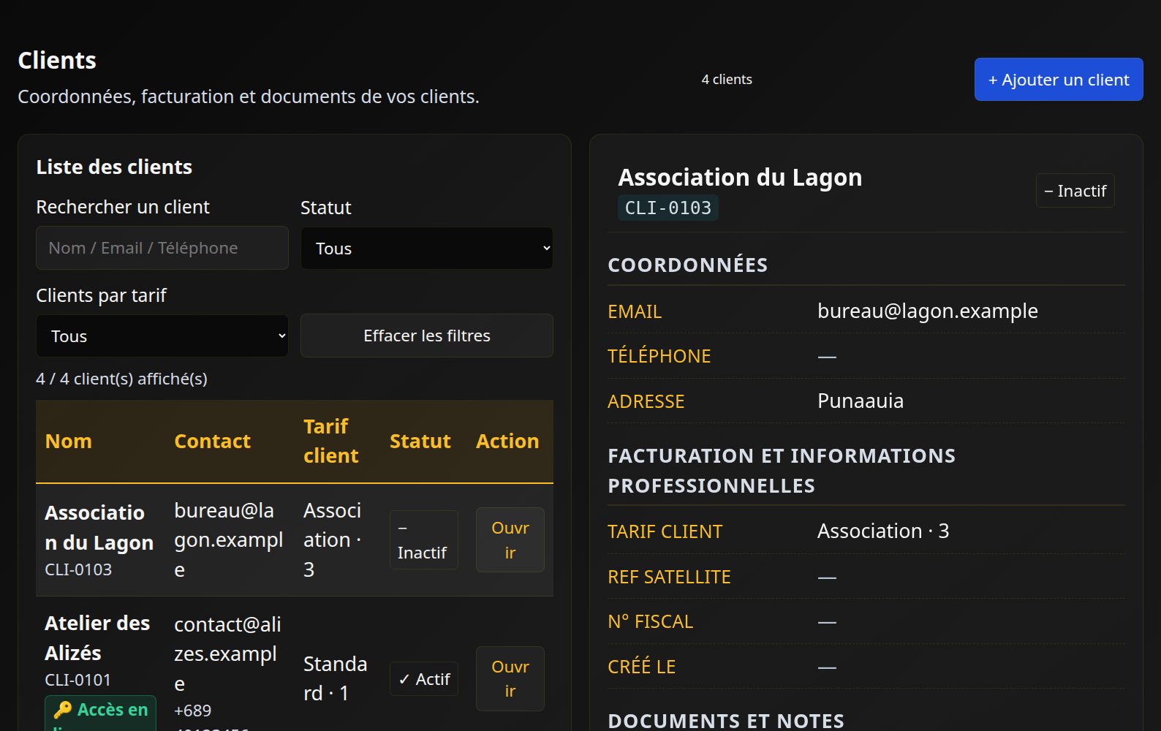
Task: Click the Actif status in Atelier row
Action: (x=423, y=679)
